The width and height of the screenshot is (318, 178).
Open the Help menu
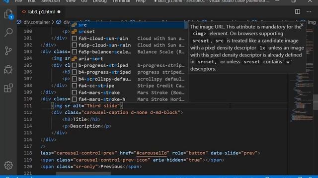(x=141, y=1)
